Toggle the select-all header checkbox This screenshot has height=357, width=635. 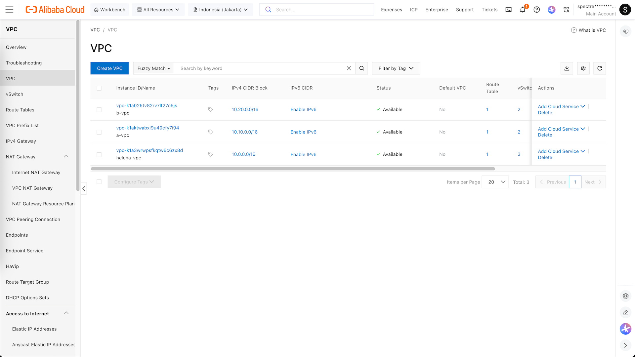tap(99, 88)
